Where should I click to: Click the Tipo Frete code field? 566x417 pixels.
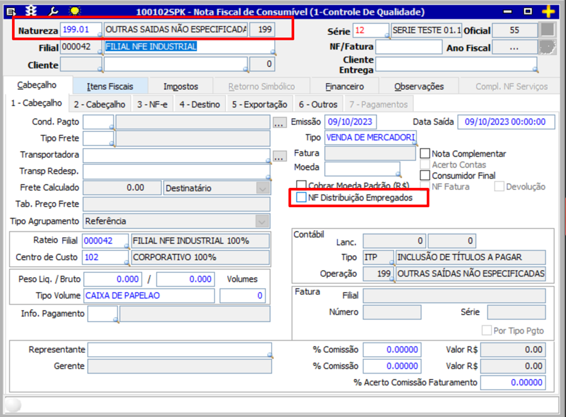[98, 138]
